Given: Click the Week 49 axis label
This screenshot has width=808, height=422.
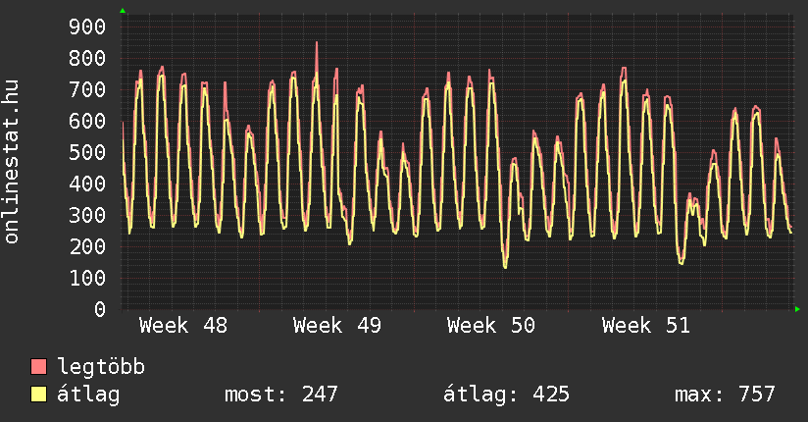Looking at the screenshot, I should coord(337,326).
